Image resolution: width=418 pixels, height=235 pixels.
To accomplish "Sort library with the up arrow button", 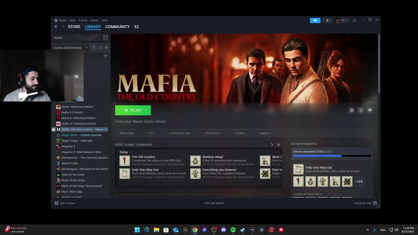I will click(94, 48).
